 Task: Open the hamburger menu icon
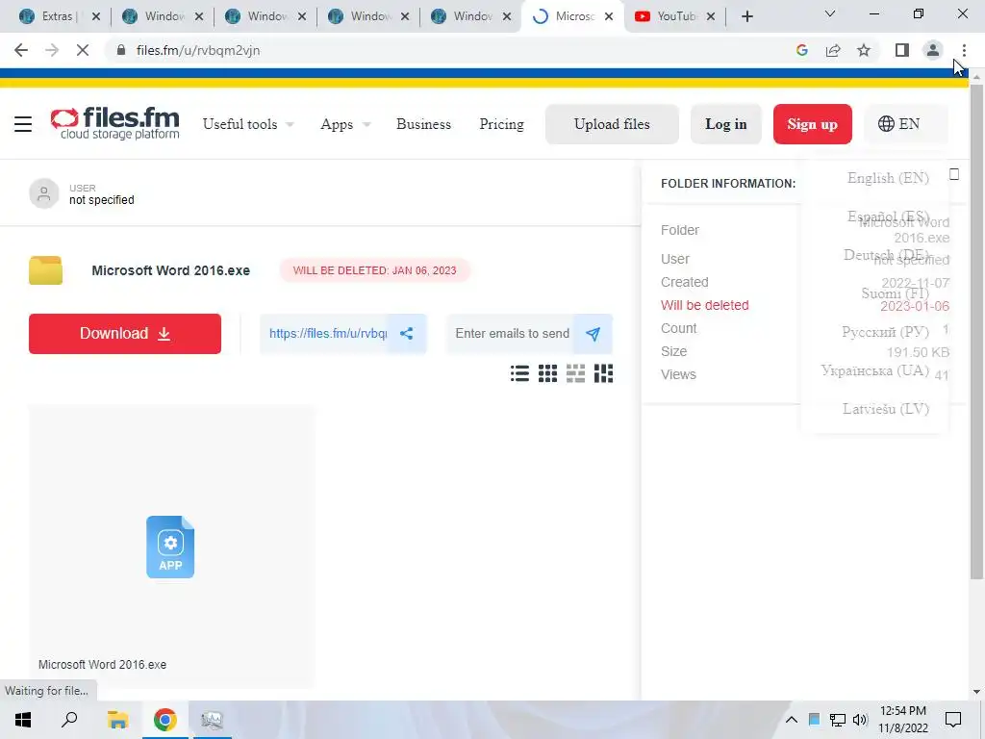click(23, 124)
